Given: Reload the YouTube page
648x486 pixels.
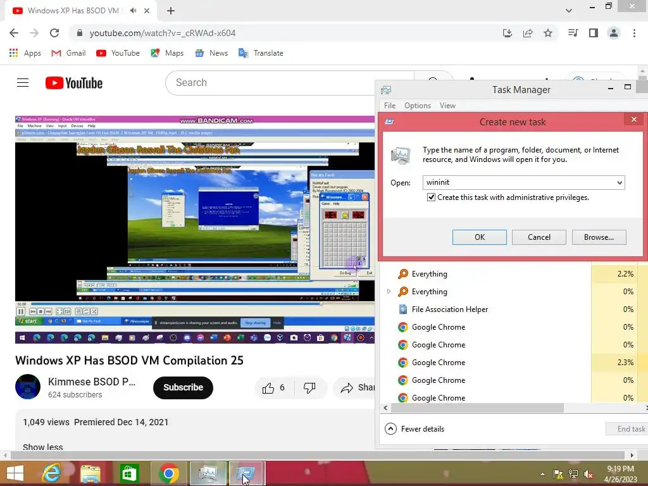Looking at the screenshot, I should [x=54, y=33].
